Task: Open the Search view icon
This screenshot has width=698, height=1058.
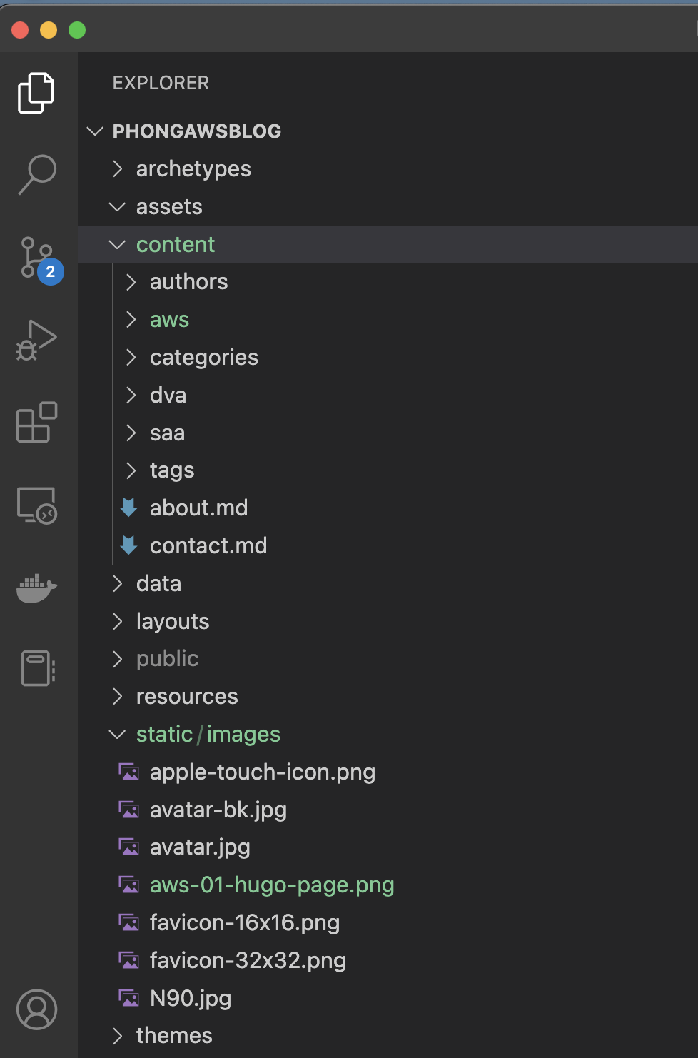Action: pyautogui.click(x=36, y=174)
